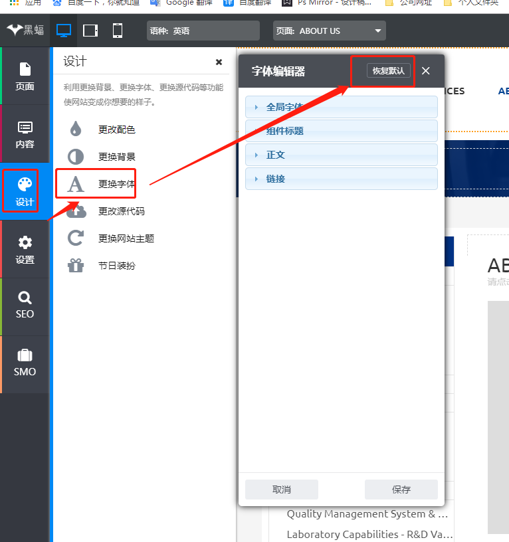
Task: Click the 恢复默认 button
Action: point(389,71)
